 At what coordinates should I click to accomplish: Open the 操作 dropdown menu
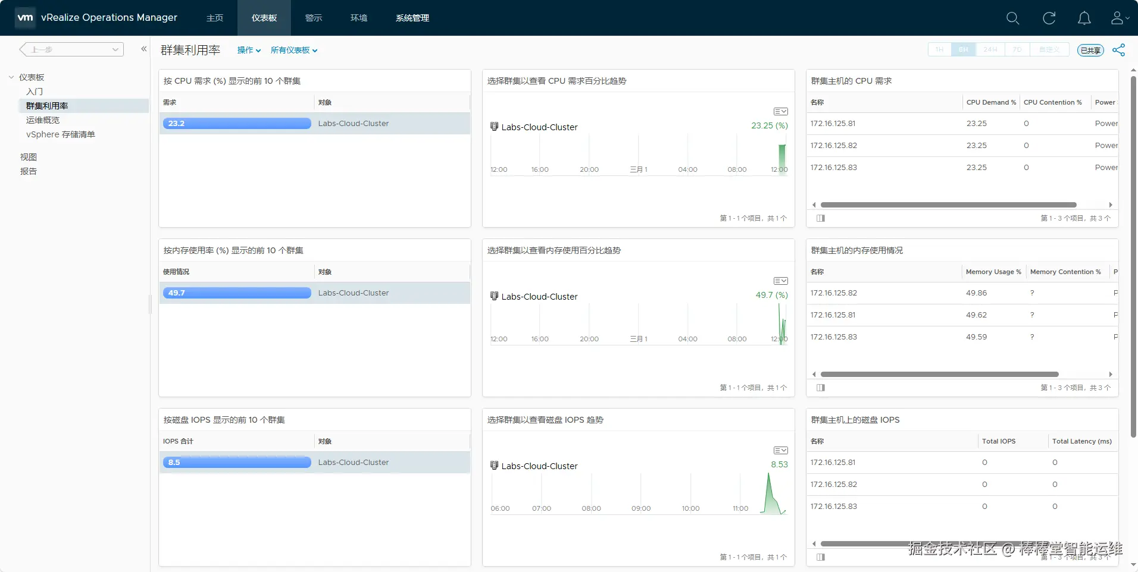click(249, 50)
